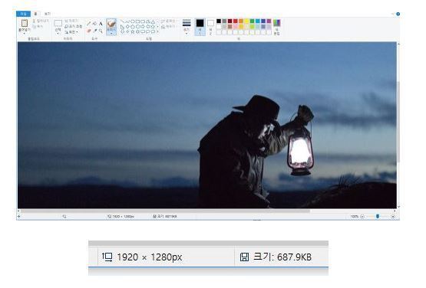This screenshot has height=288, width=426.
Task: Pick the purple palette swatch
Action: pos(269,21)
